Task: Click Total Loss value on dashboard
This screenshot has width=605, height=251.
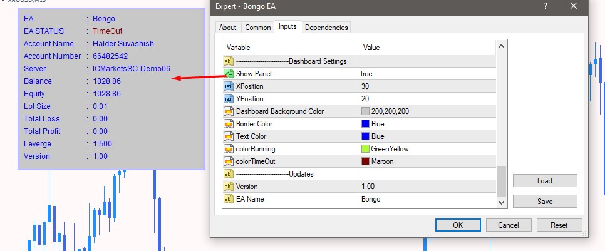Action: point(100,119)
